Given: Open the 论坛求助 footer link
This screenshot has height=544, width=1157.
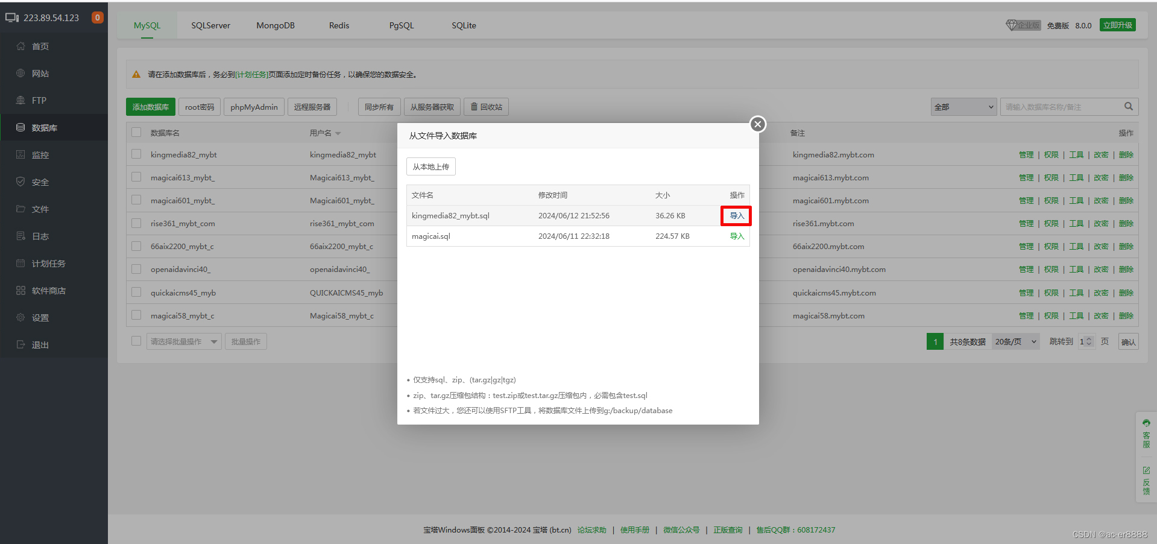Looking at the screenshot, I should pos(592,530).
